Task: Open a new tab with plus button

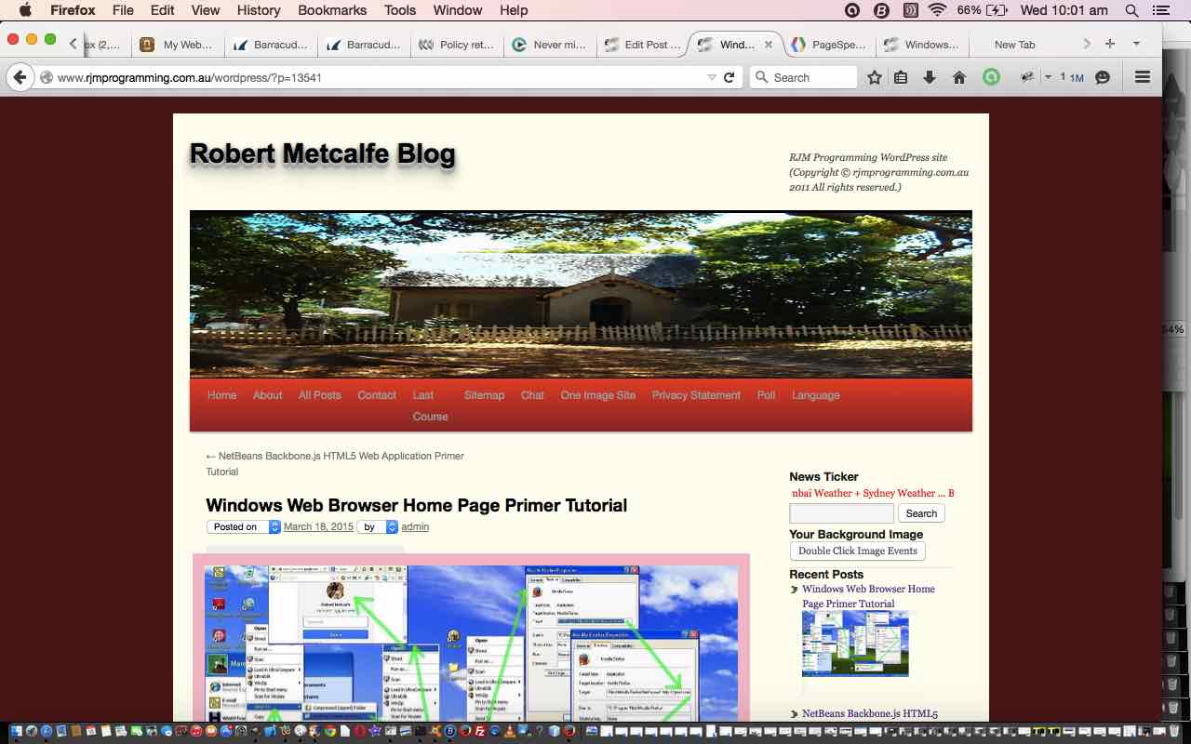Action: [1109, 44]
